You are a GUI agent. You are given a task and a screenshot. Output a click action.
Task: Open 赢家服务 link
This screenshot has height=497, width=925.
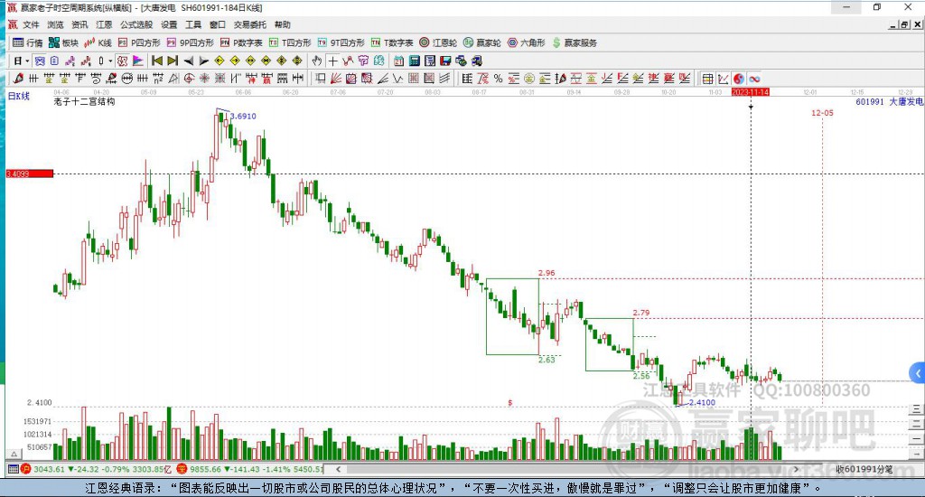tap(575, 42)
